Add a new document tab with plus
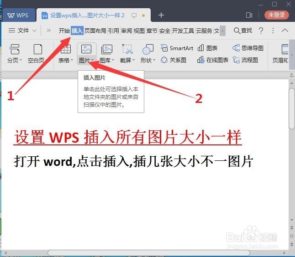295x257 pixels. click(x=161, y=15)
